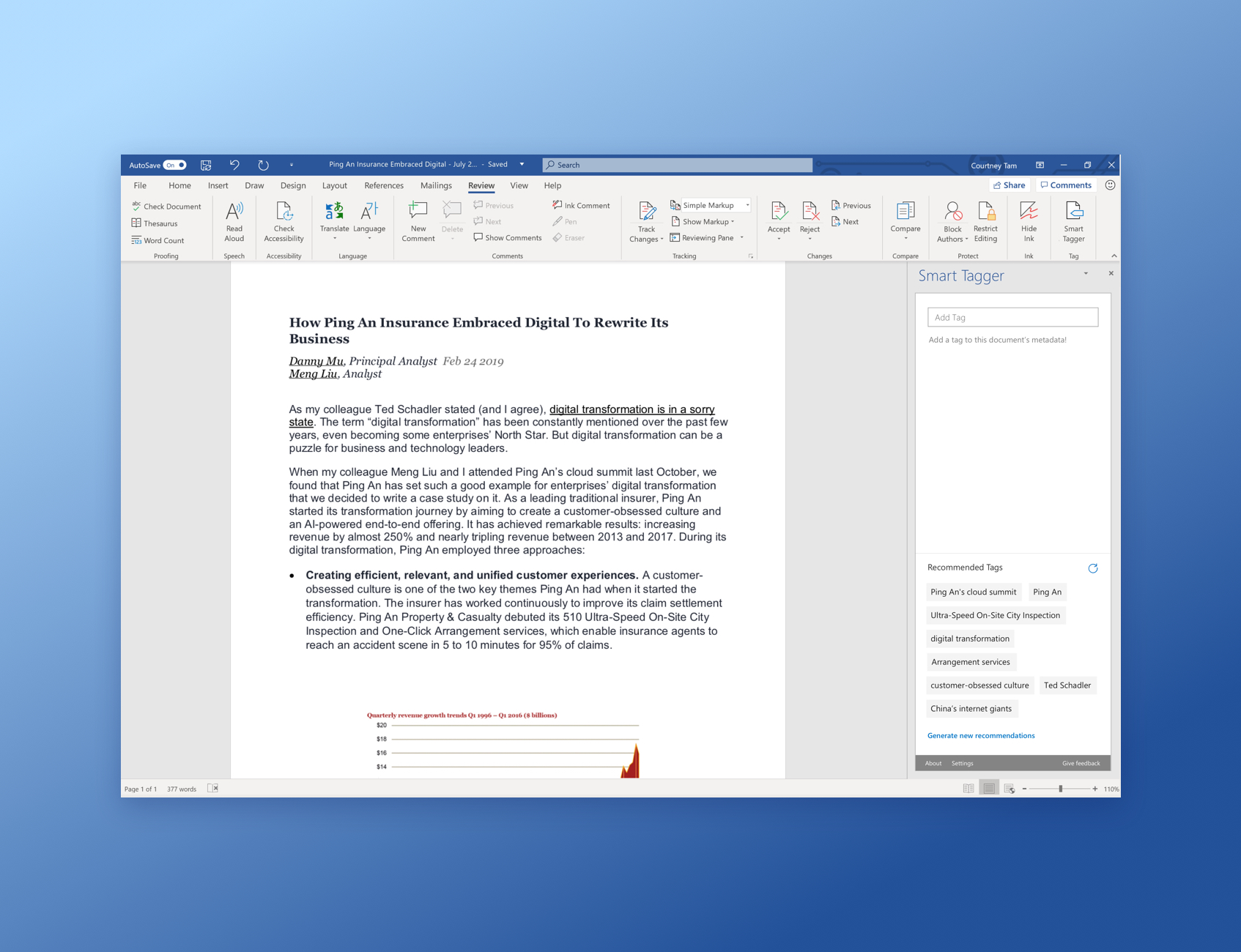Screen dimensions: 1241x952
Task: Click Ink Comment in Comments group
Action: coord(581,206)
